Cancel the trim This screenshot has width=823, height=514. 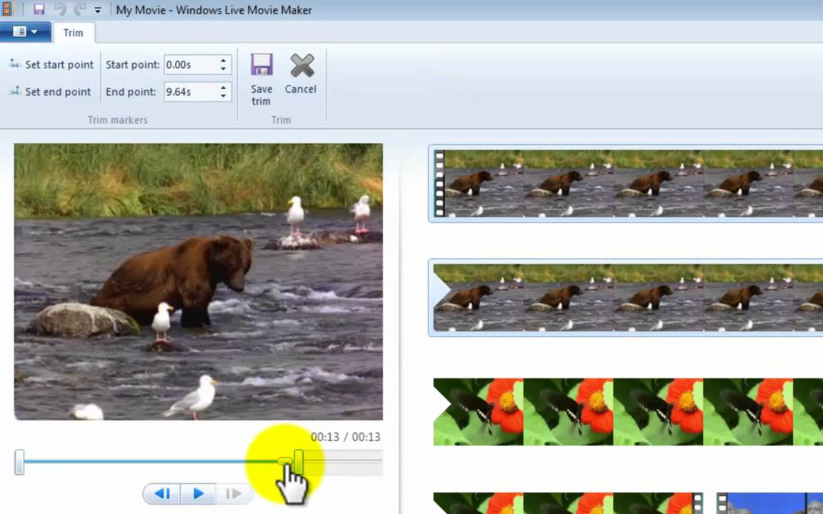[301, 74]
